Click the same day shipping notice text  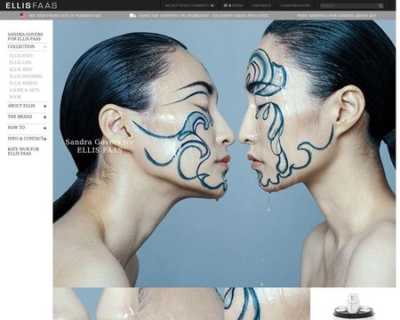pyautogui.click(x=204, y=16)
